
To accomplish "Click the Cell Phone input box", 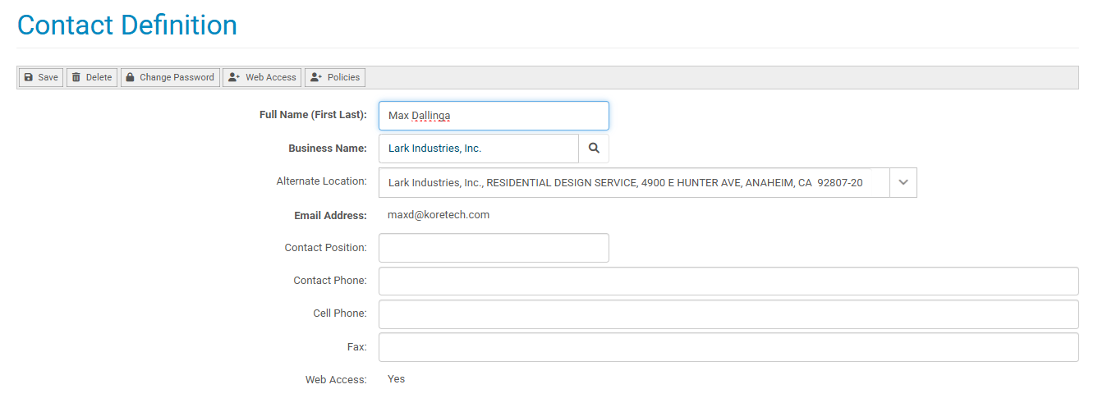I will pyautogui.click(x=728, y=314).
